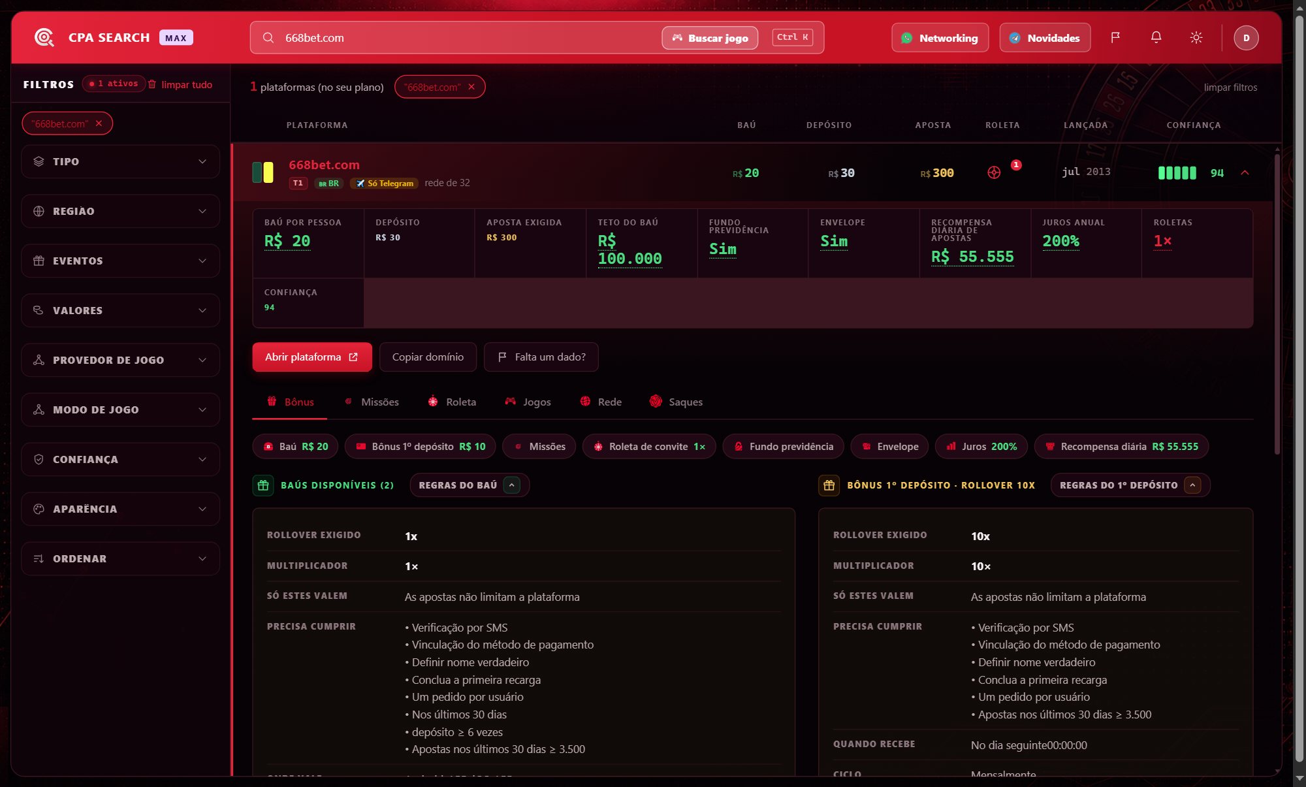Open the flag report icon in header
1306x787 pixels.
[1115, 37]
